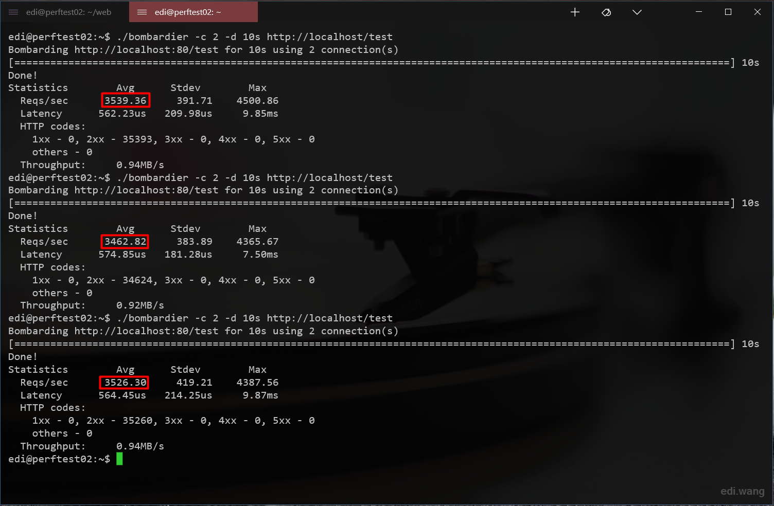
Task: Click the green cursor at the prompt
Action: coord(119,459)
